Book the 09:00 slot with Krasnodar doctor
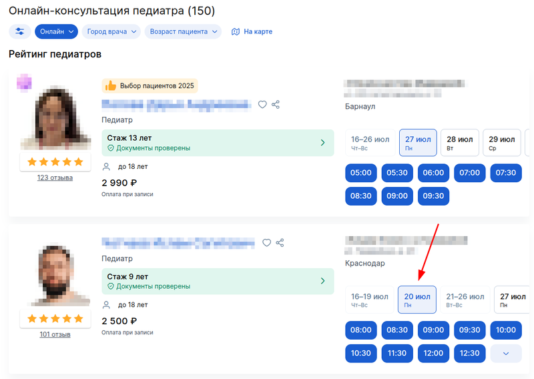 (433, 330)
